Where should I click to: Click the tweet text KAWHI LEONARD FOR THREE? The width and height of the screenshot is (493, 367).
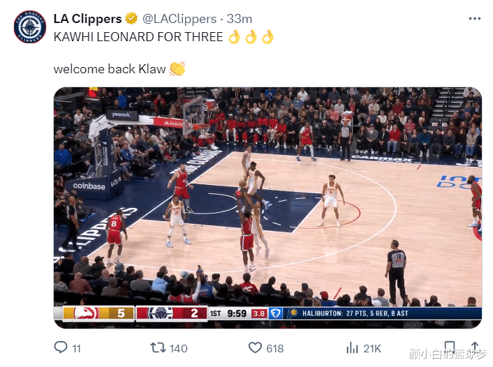coord(138,37)
